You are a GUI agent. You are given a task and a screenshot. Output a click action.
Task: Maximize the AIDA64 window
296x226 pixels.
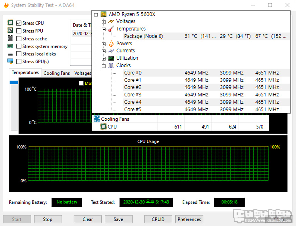tap(270, 5)
